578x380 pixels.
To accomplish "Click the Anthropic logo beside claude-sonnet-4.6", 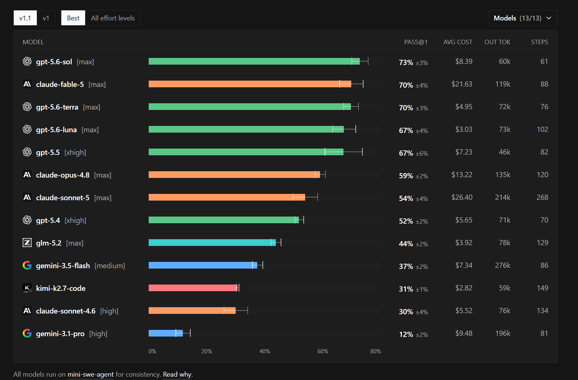I will point(27,311).
